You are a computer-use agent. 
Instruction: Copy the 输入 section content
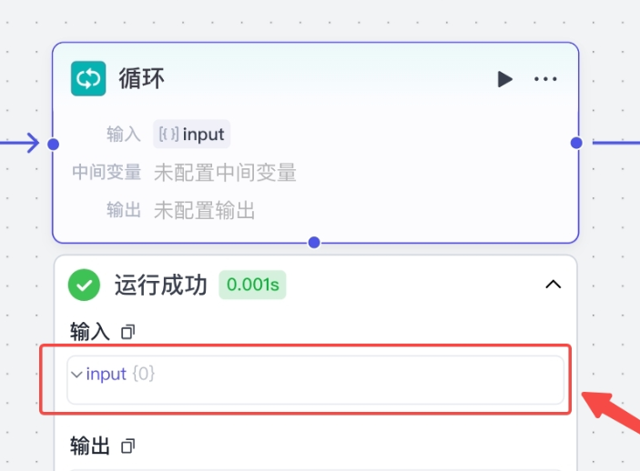(128, 332)
